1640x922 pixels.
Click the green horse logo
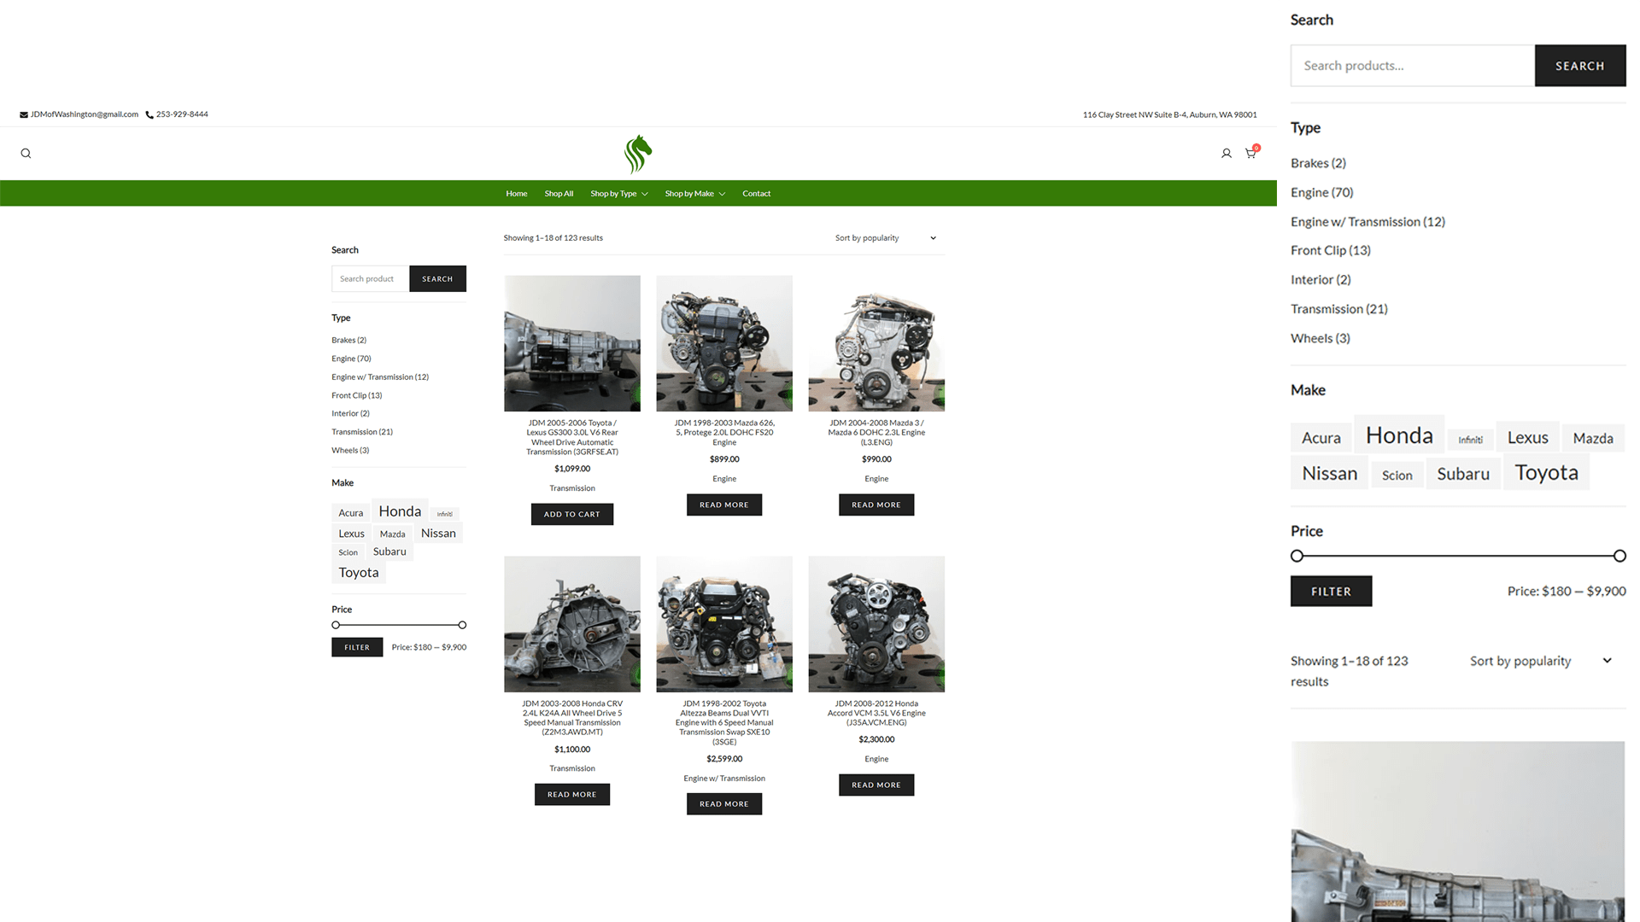(x=637, y=154)
